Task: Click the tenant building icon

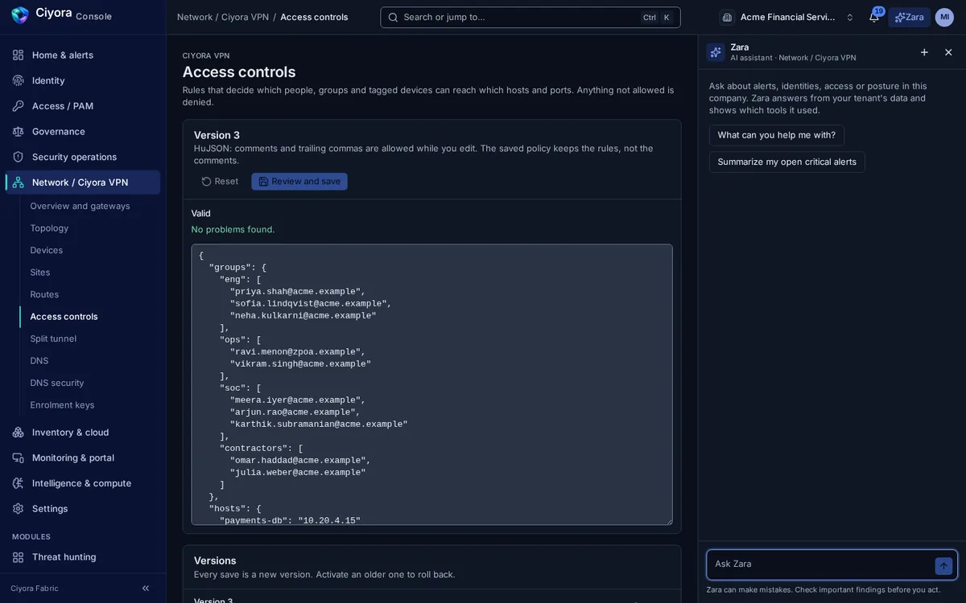Action: pos(728,17)
